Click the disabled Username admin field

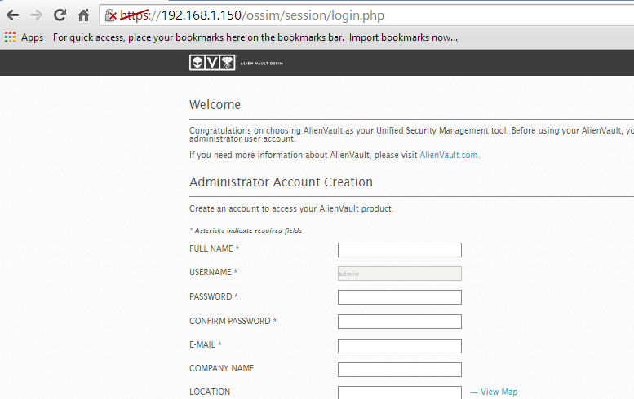[399, 274]
